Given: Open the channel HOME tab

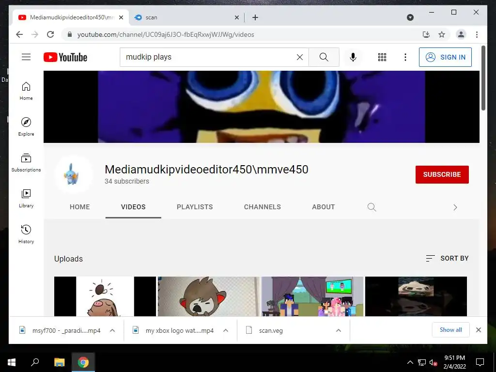Looking at the screenshot, I should click(x=80, y=207).
